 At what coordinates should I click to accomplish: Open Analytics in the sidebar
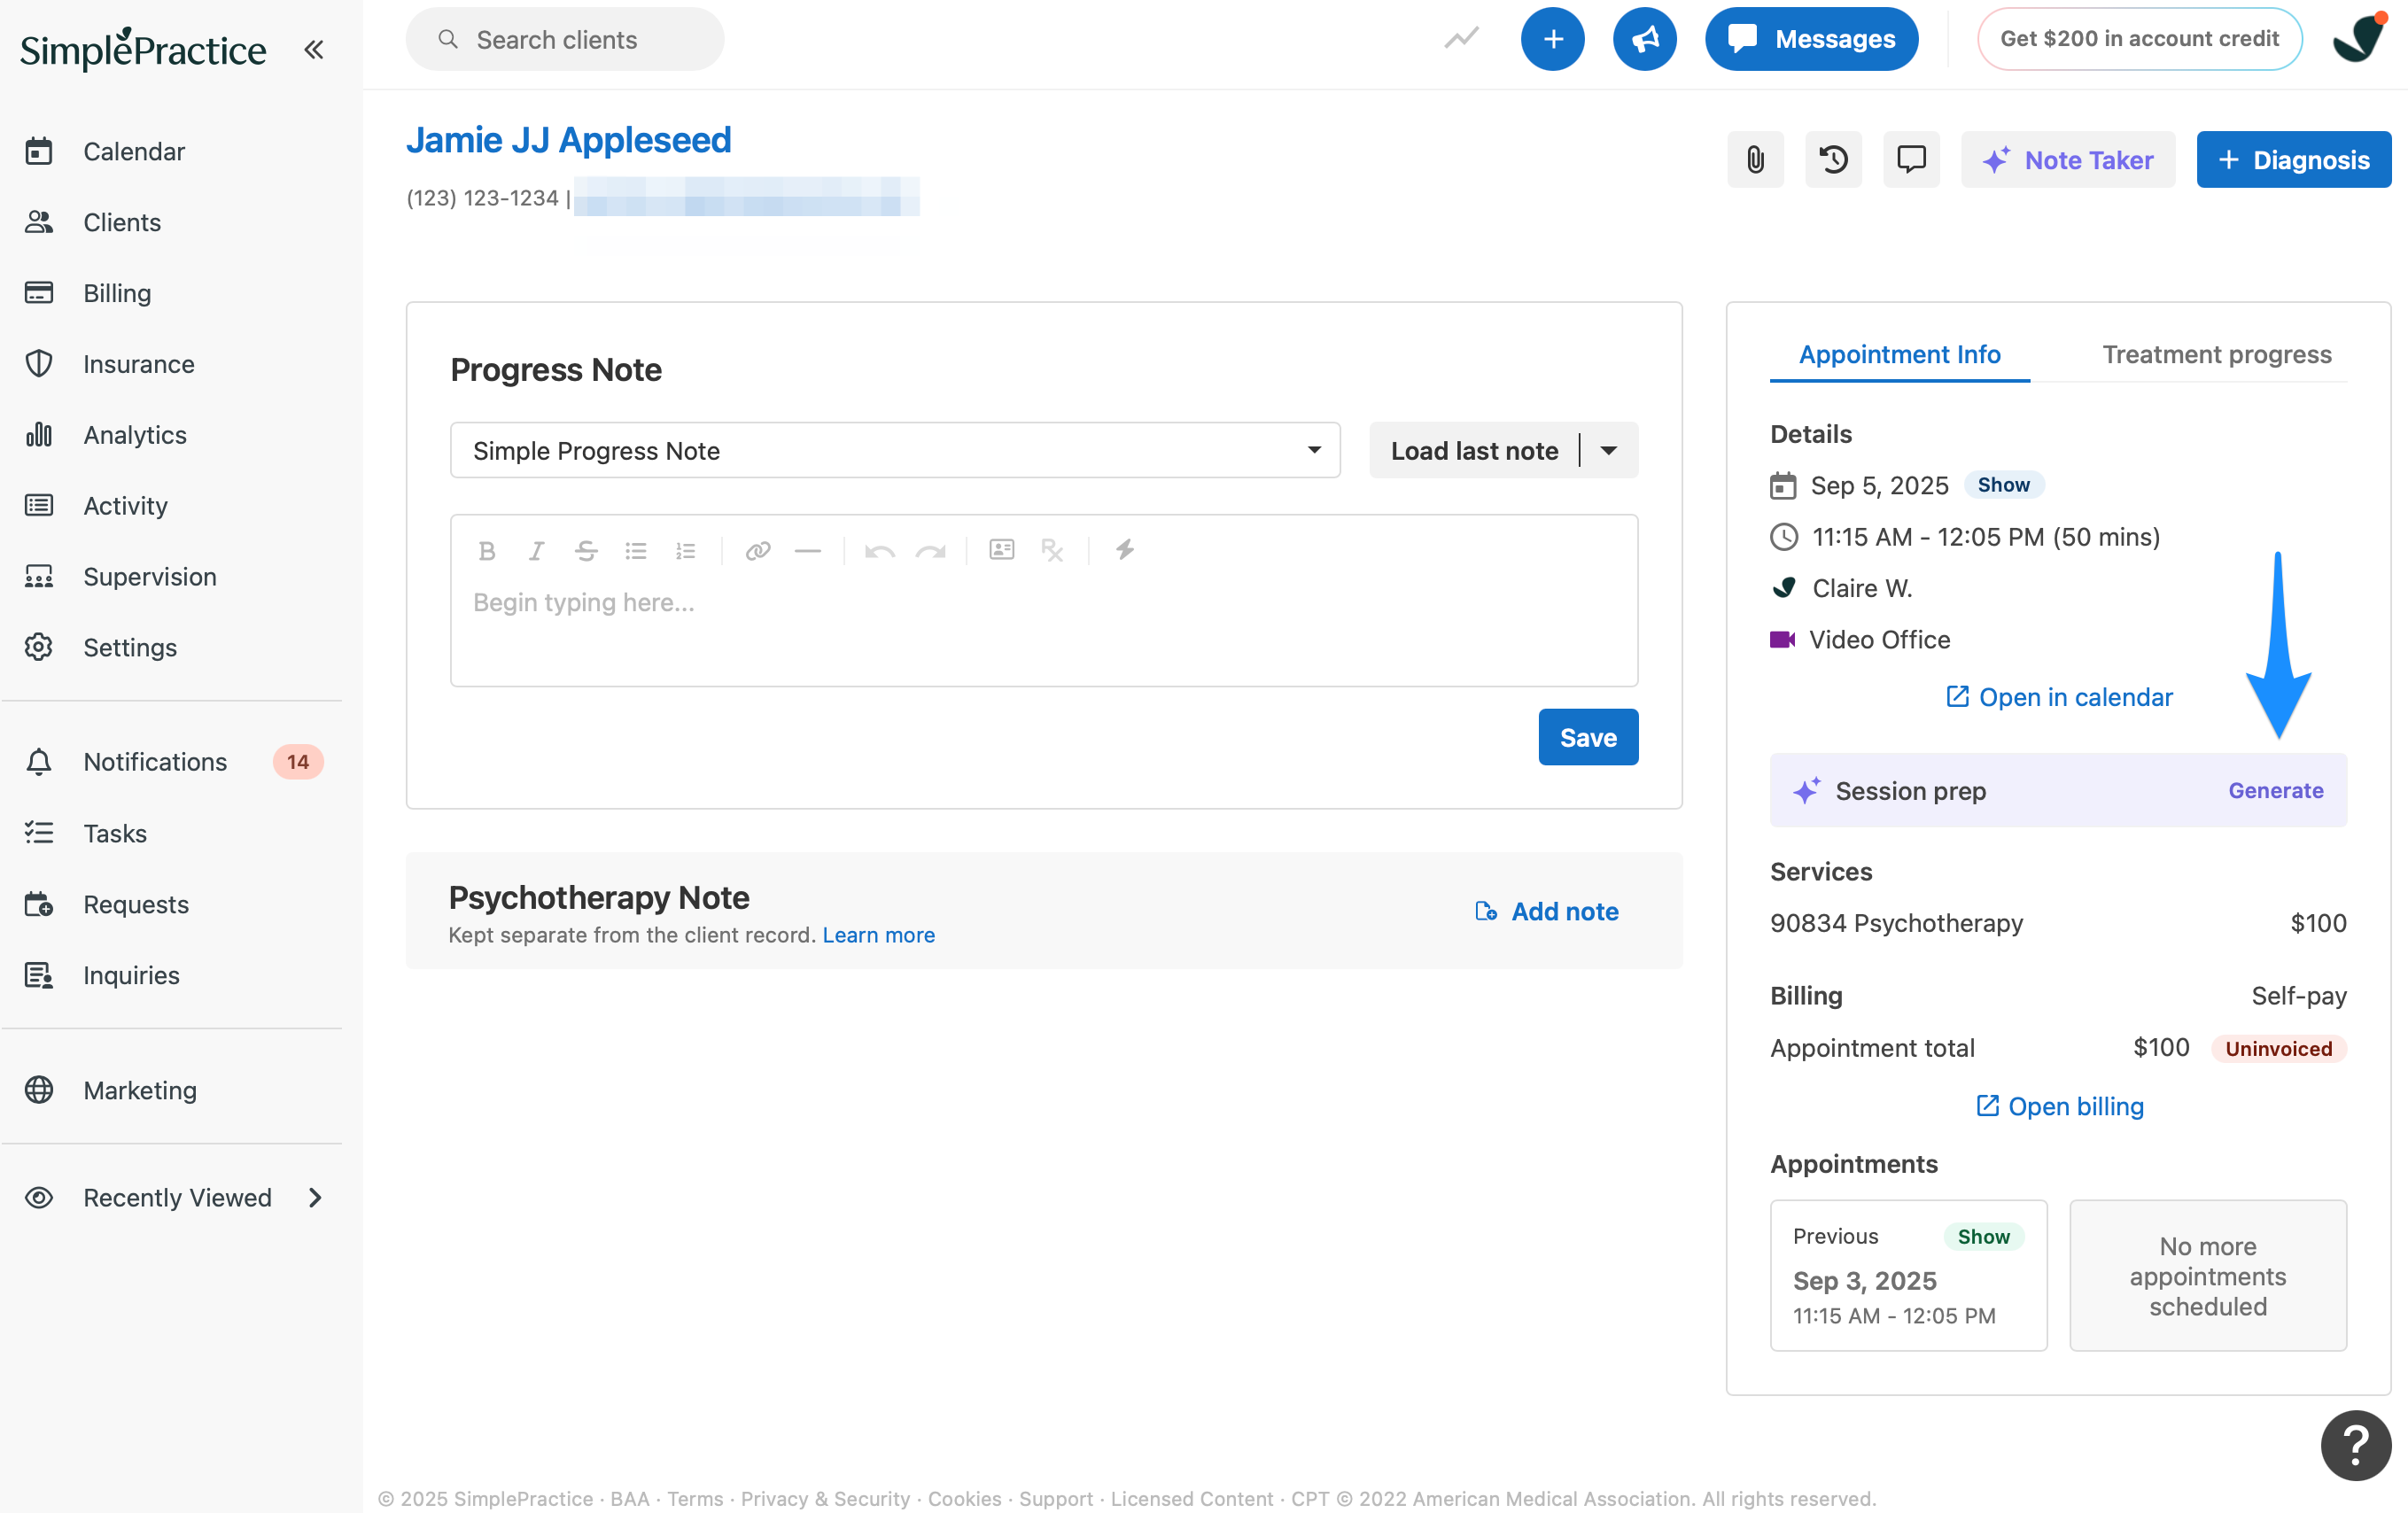pyautogui.click(x=134, y=434)
